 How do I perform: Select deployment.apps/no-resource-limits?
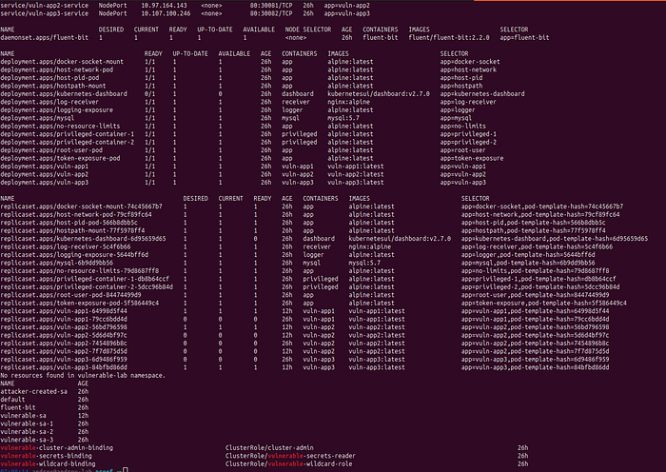click(60, 127)
